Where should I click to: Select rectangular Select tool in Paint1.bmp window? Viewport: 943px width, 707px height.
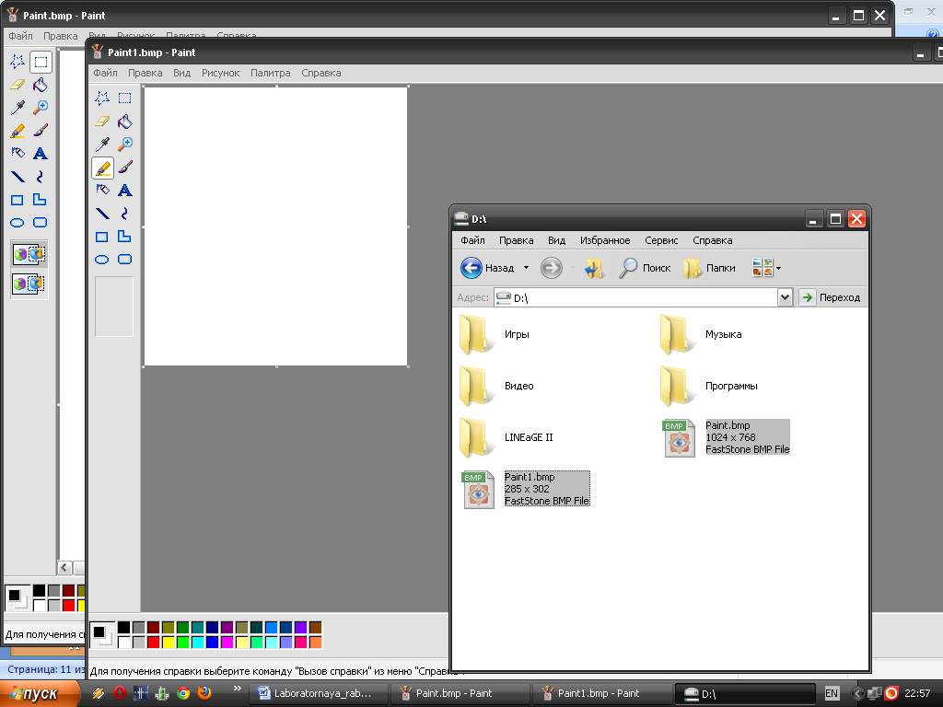point(124,98)
